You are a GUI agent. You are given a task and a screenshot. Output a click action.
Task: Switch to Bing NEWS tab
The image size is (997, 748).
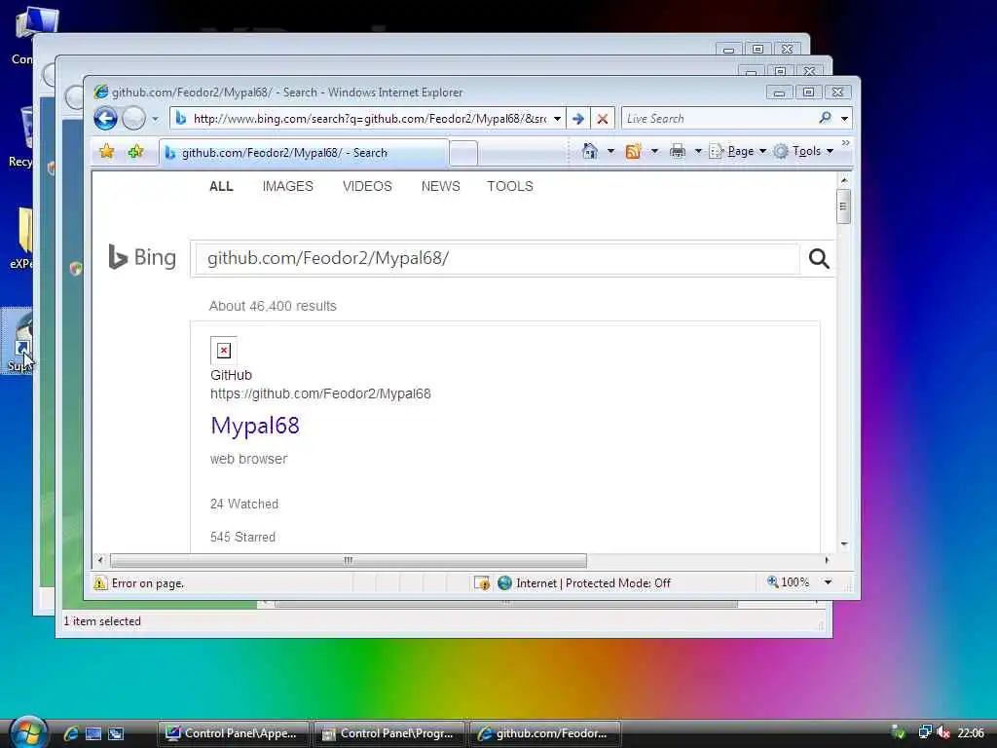click(x=440, y=186)
